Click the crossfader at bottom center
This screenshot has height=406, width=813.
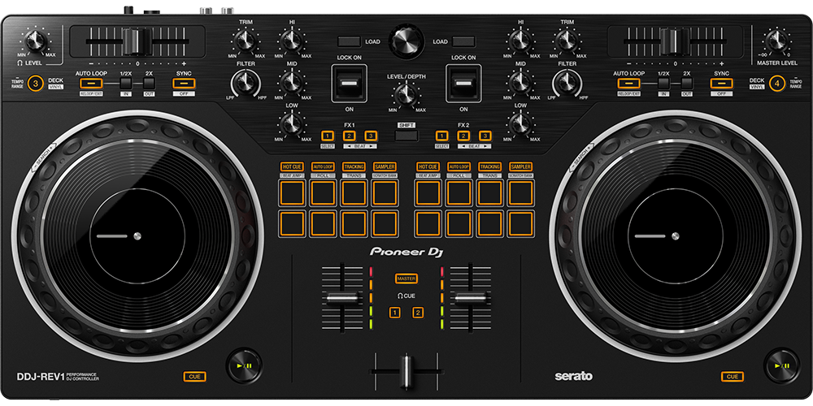[406, 372]
